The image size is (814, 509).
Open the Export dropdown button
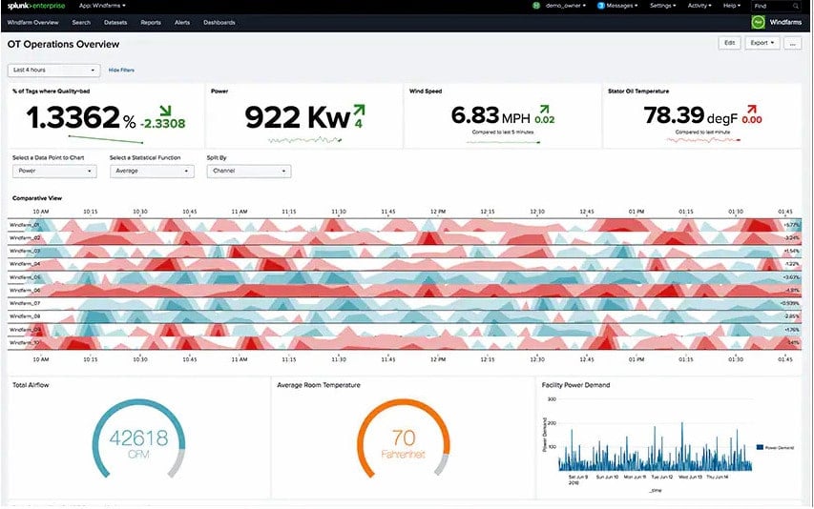[762, 43]
